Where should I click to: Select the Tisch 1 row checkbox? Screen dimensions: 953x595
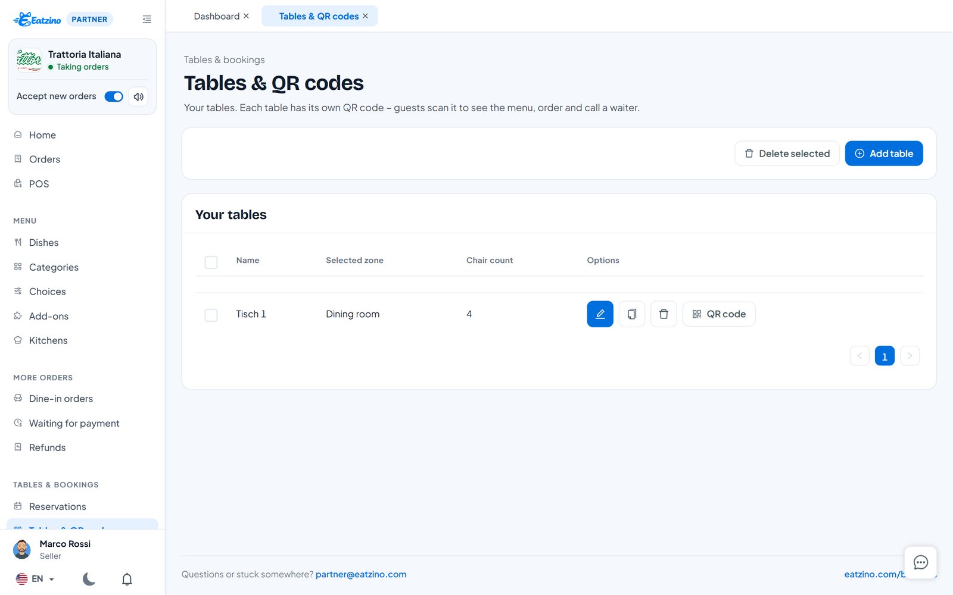pyautogui.click(x=211, y=315)
